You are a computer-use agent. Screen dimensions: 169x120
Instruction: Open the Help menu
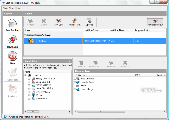point(17,8)
